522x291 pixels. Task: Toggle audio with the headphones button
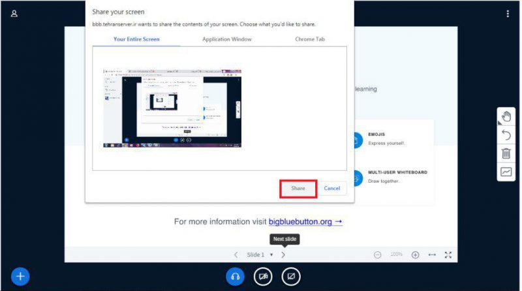[x=235, y=277]
